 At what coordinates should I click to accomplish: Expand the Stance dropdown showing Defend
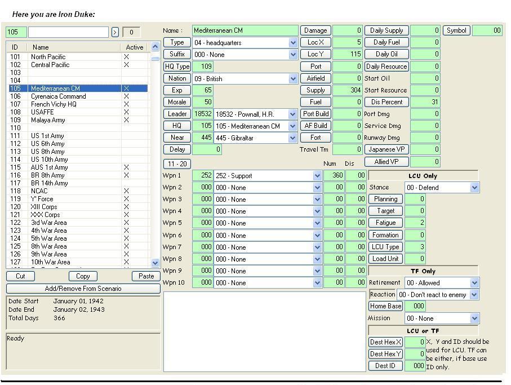point(474,188)
